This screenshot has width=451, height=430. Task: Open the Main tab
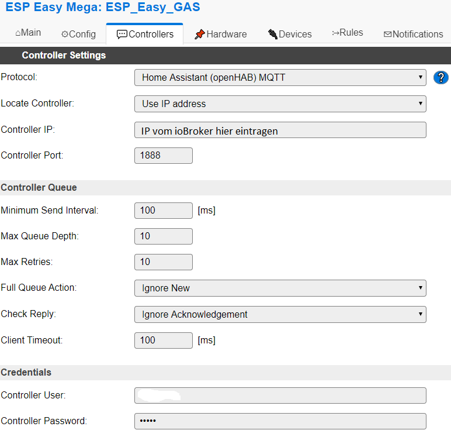pos(28,33)
